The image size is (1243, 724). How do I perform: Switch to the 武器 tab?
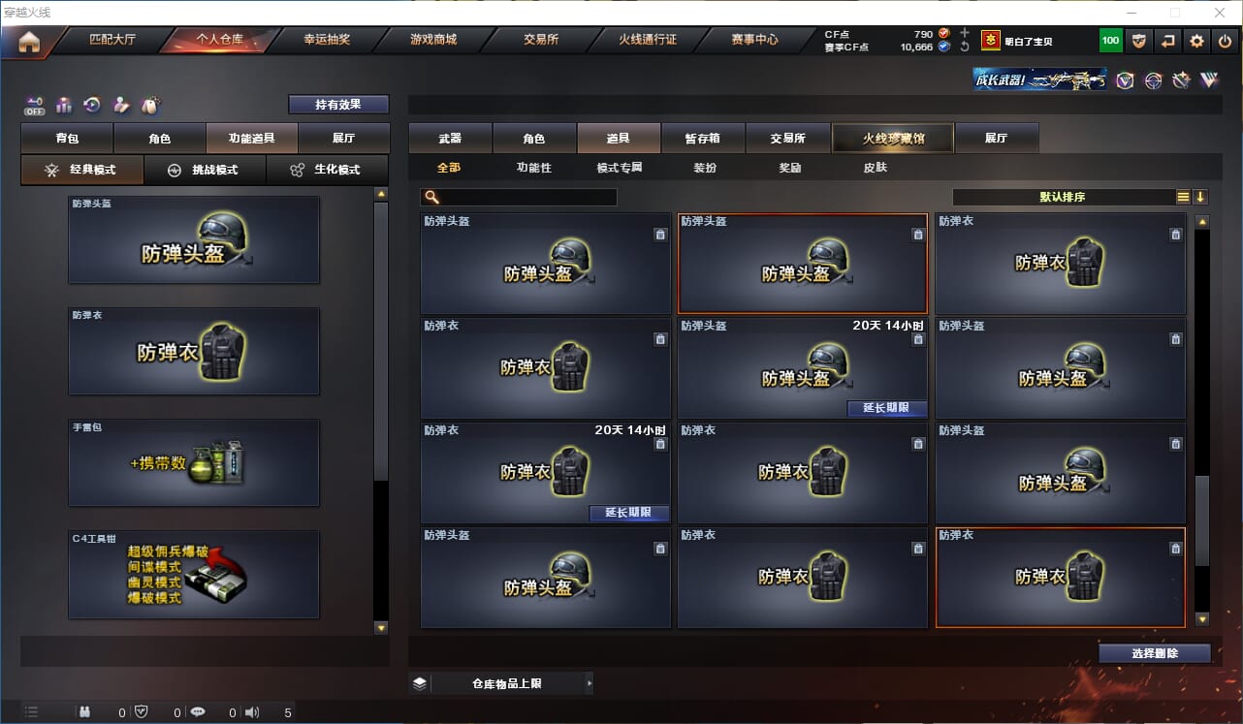(450, 139)
